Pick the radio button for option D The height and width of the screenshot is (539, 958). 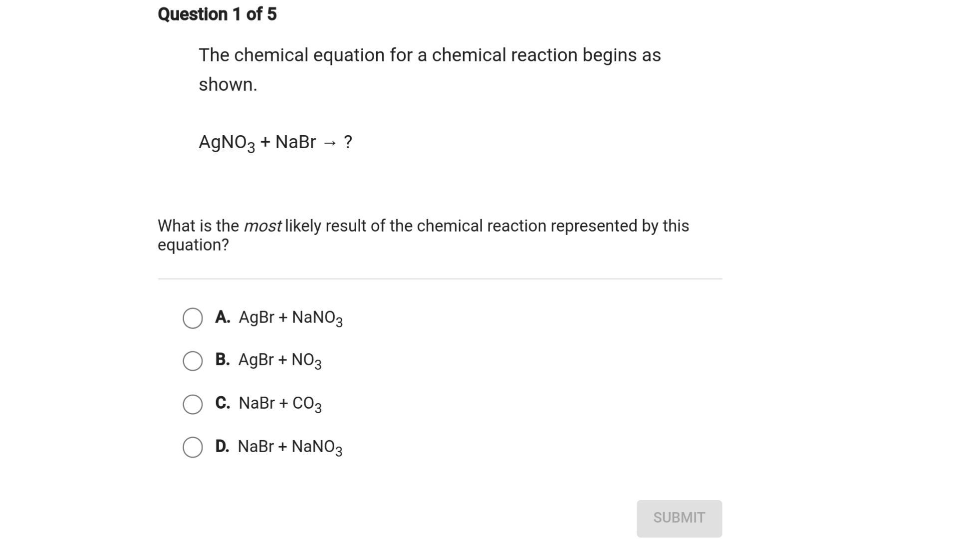(x=193, y=447)
